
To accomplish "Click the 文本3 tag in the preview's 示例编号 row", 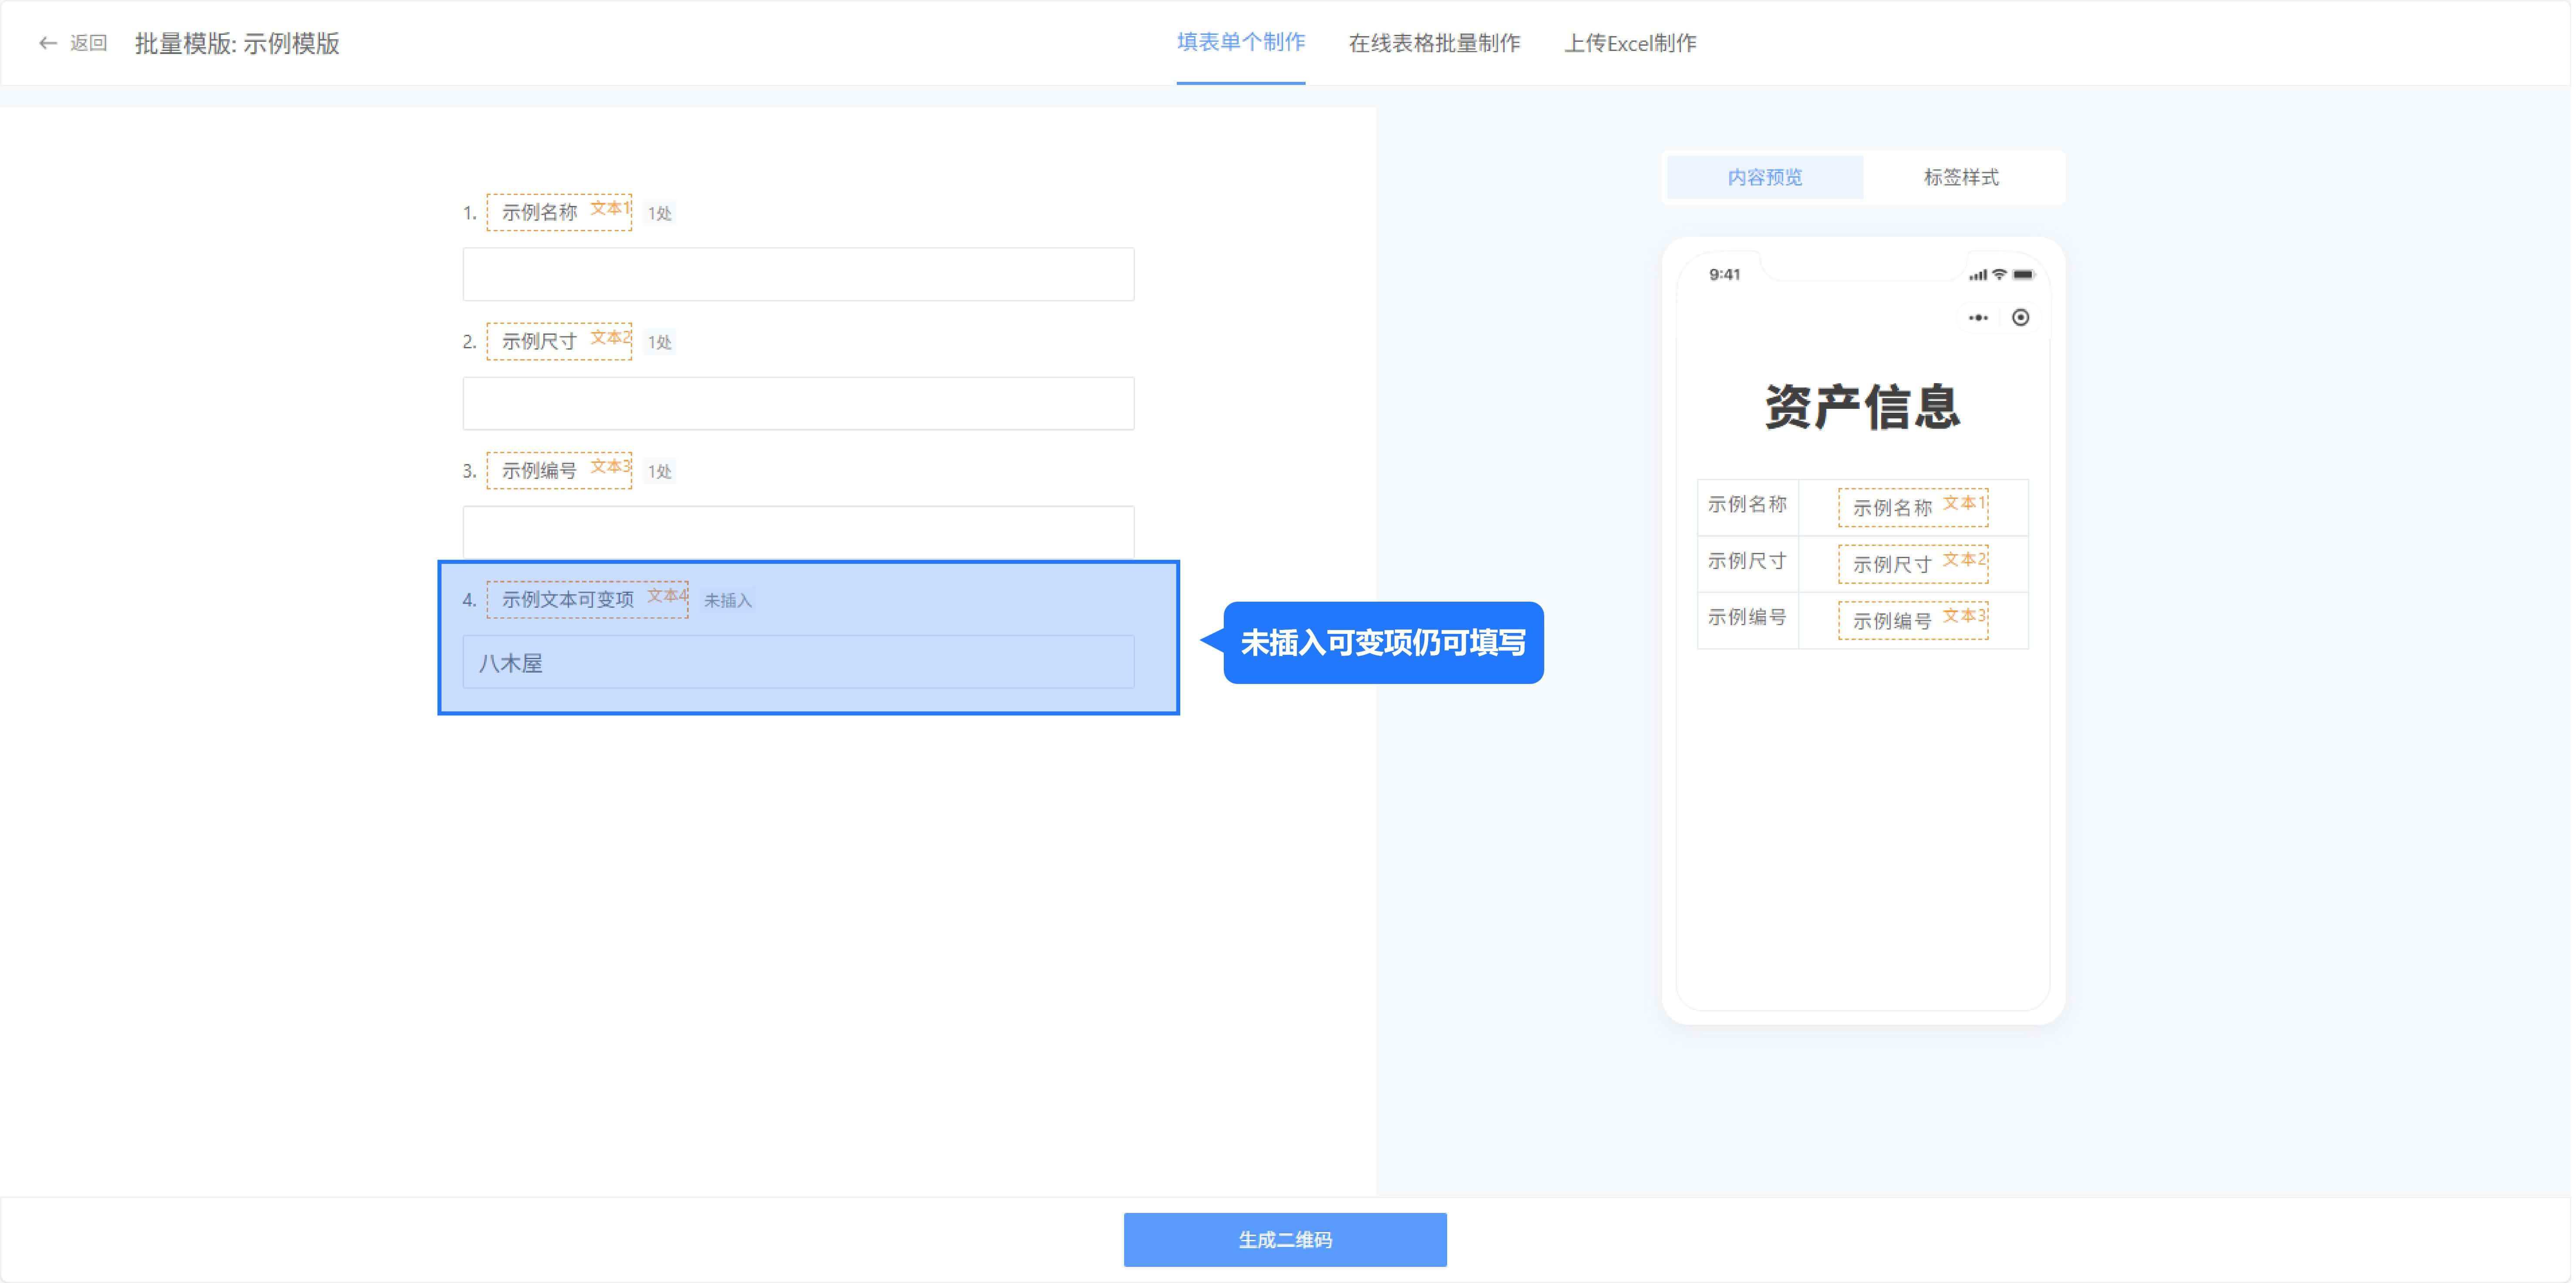I will pos(1963,616).
